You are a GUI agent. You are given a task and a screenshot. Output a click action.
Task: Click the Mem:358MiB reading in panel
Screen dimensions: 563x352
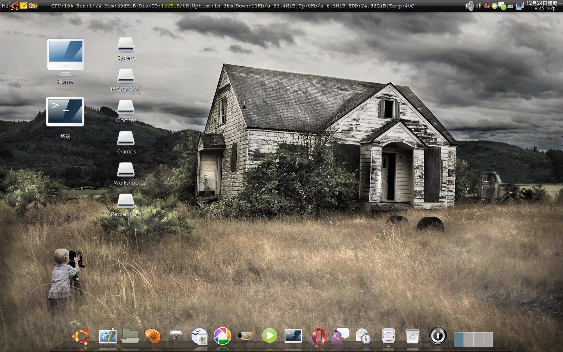[x=120, y=6]
